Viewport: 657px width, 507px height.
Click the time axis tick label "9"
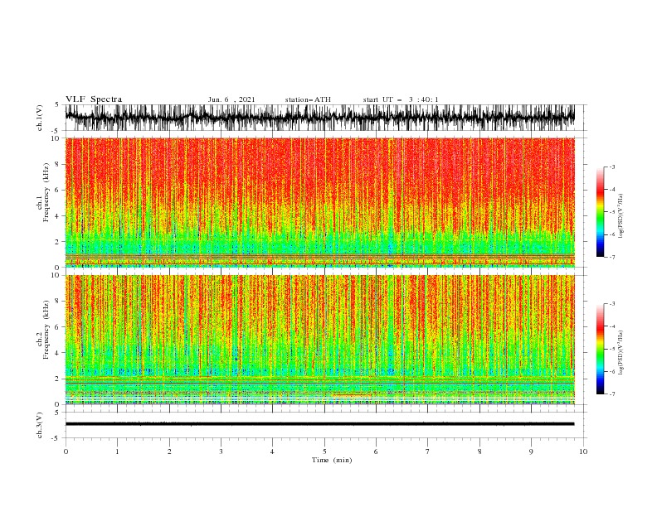point(531,451)
